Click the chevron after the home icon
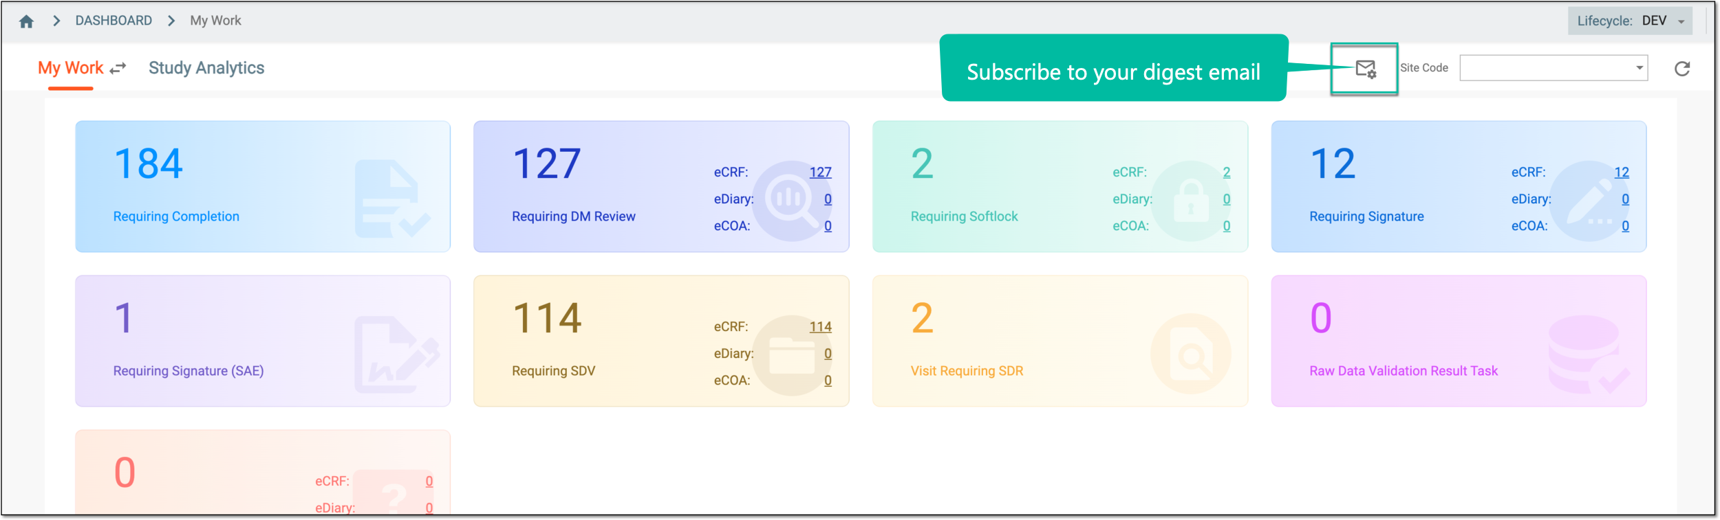Viewport: 1720px width, 520px height. [x=56, y=21]
